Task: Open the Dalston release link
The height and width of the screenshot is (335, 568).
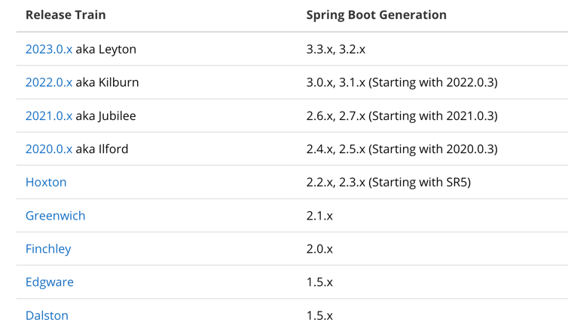Action: 47,315
